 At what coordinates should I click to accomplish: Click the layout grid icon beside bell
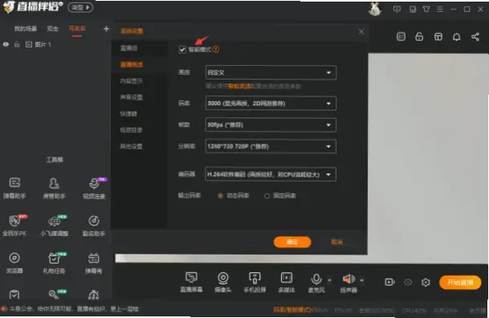click(438, 37)
